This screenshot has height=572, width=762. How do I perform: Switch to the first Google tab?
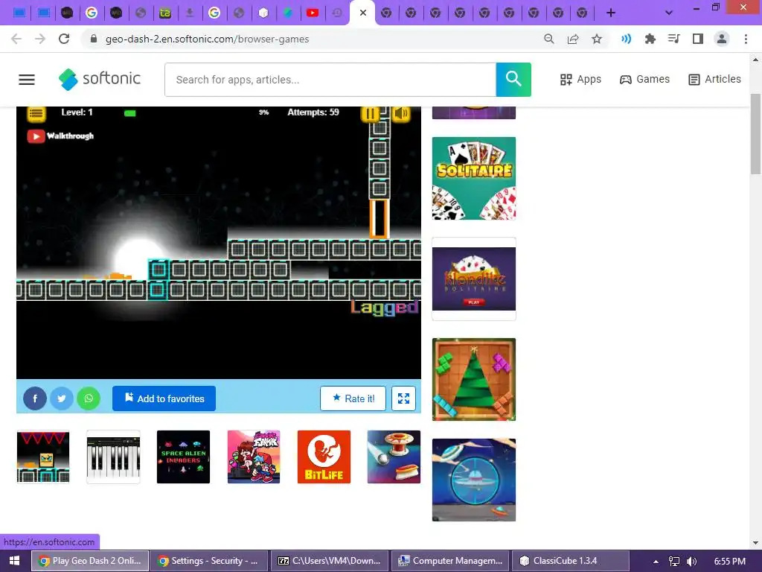(x=92, y=13)
